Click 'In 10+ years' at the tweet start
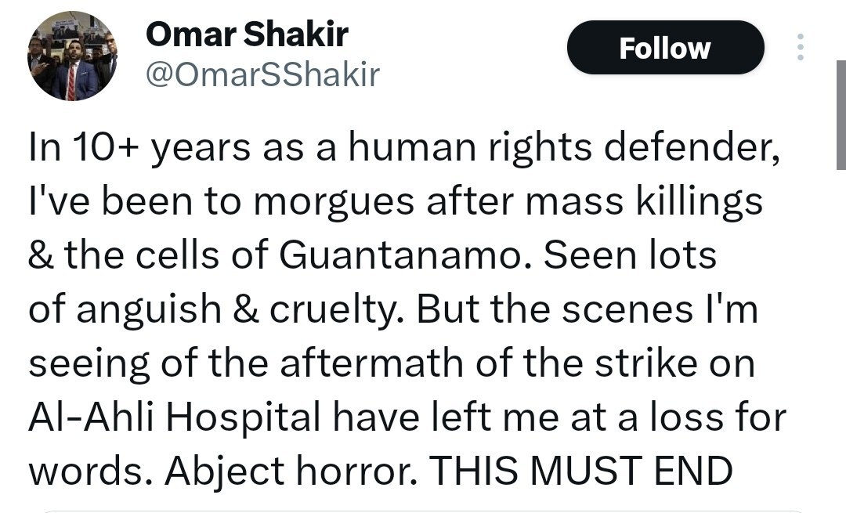 pyautogui.click(x=139, y=148)
